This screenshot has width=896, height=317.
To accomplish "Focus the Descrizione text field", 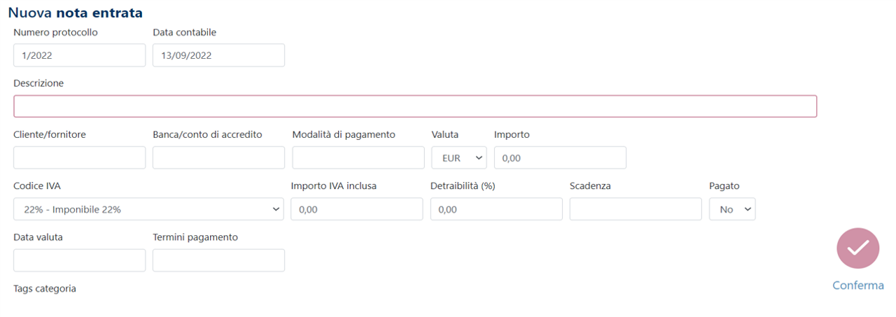I will tap(414, 106).
